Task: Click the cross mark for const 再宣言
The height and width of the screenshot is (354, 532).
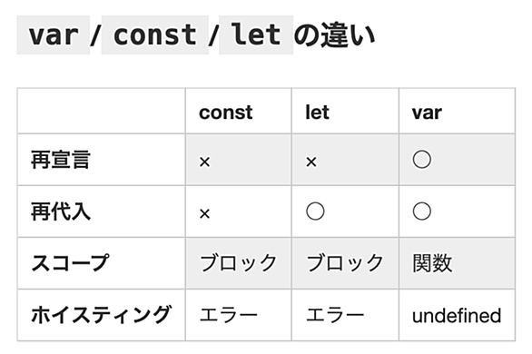Action: pos(204,162)
